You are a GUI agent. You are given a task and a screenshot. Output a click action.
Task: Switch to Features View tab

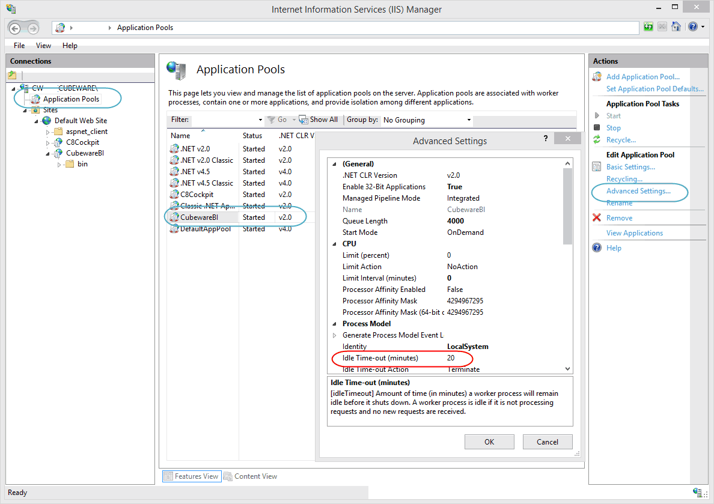pyautogui.click(x=192, y=476)
